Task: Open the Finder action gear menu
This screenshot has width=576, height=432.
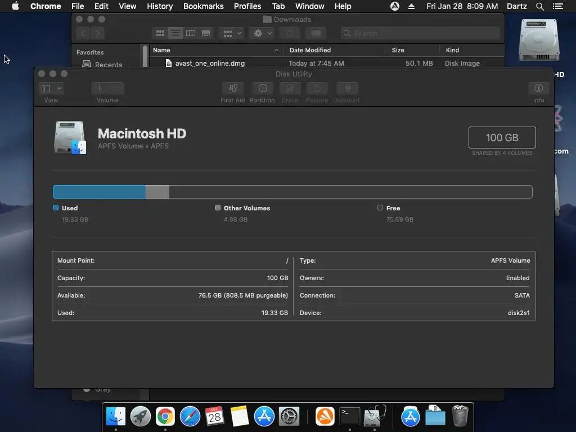Action: coord(262,33)
